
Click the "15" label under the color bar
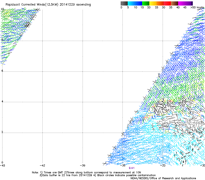142,7
